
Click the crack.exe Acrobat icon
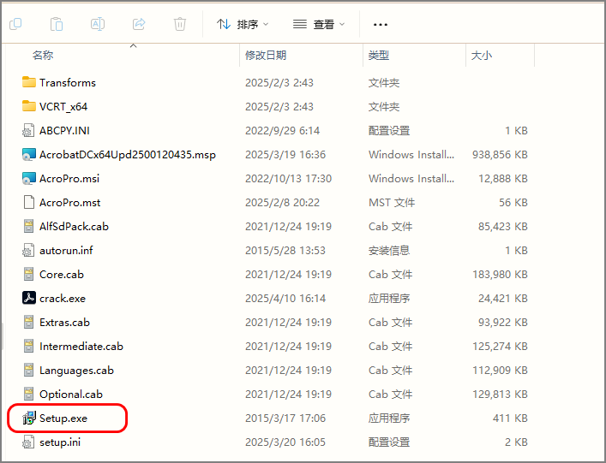coord(29,298)
